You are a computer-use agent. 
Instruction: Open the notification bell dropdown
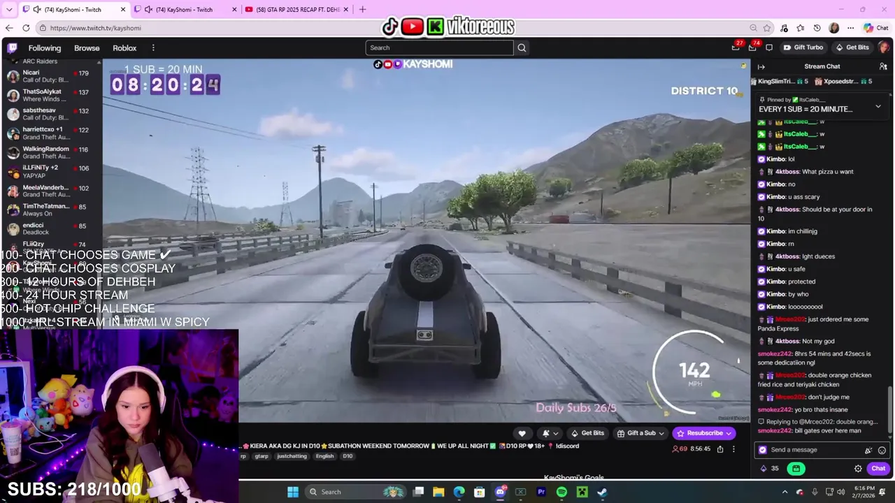[550, 433]
